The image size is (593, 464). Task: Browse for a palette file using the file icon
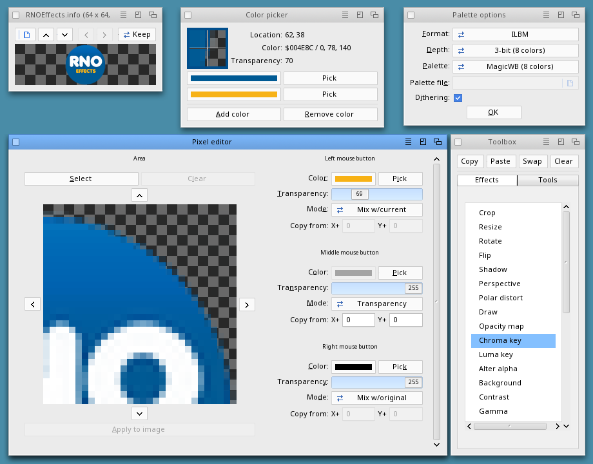pos(570,82)
